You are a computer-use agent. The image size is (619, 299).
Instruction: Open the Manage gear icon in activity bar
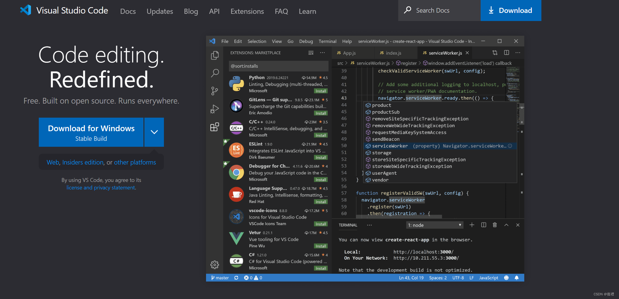coord(214,265)
